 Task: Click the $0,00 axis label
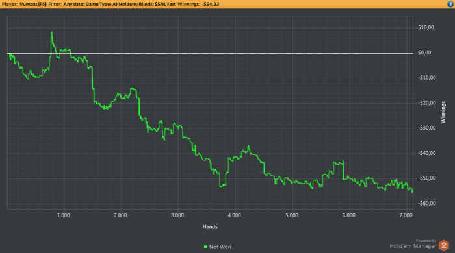pos(424,53)
